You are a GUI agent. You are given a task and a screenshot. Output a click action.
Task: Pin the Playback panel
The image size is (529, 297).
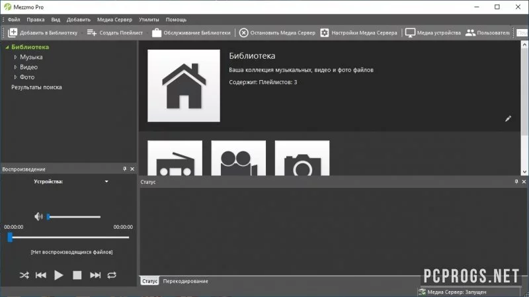[124, 169]
